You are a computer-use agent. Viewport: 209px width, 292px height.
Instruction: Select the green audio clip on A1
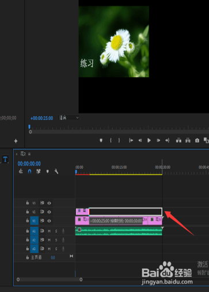tap(119, 231)
